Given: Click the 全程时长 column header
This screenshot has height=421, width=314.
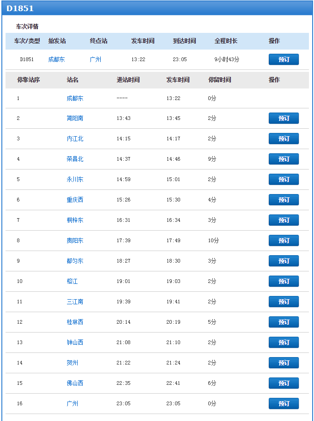Looking at the screenshot, I should pos(226,41).
